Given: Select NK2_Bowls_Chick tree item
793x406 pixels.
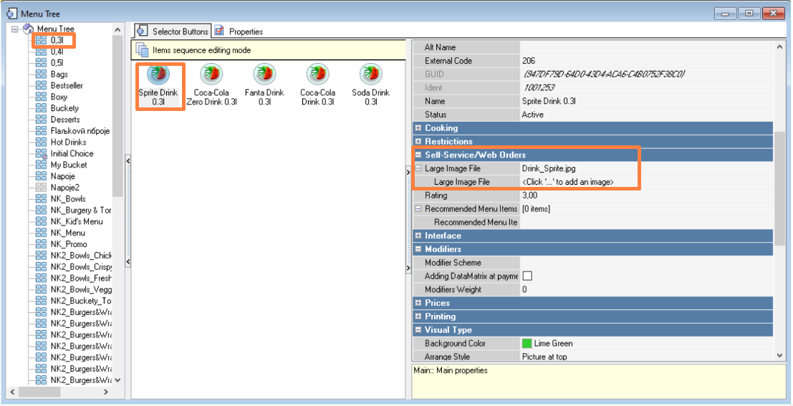Looking at the screenshot, I should [x=82, y=256].
